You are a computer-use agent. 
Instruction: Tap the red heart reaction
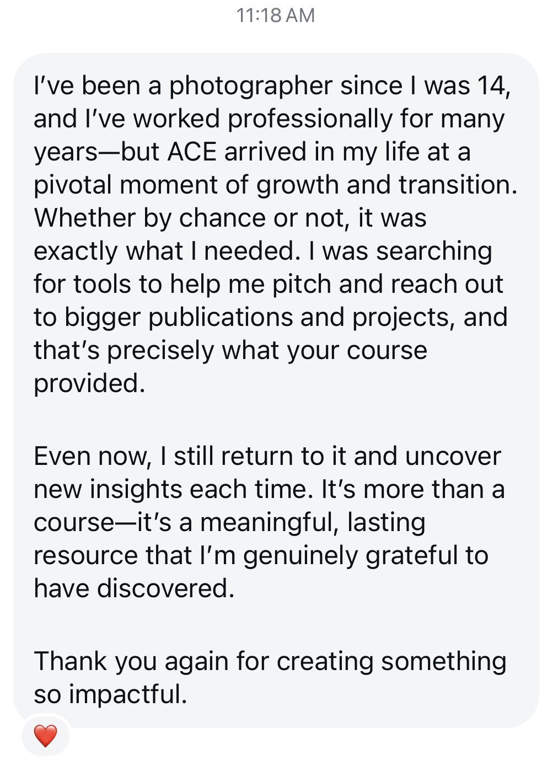(45, 736)
